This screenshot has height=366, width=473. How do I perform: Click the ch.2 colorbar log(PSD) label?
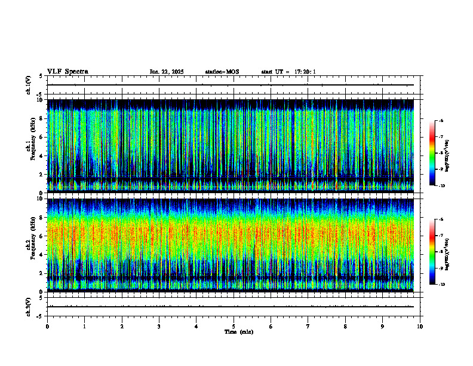click(447, 254)
